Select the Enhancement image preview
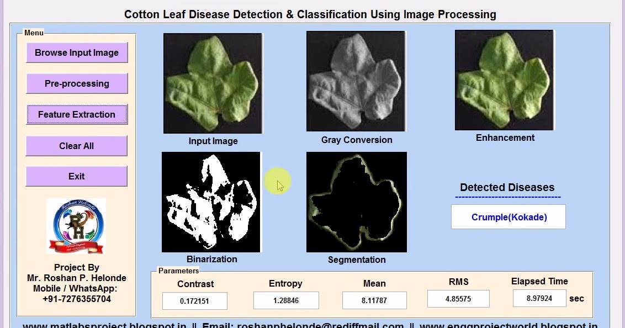The height and width of the screenshot is (328, 625). pyautogui.click(x=504, y=80)
